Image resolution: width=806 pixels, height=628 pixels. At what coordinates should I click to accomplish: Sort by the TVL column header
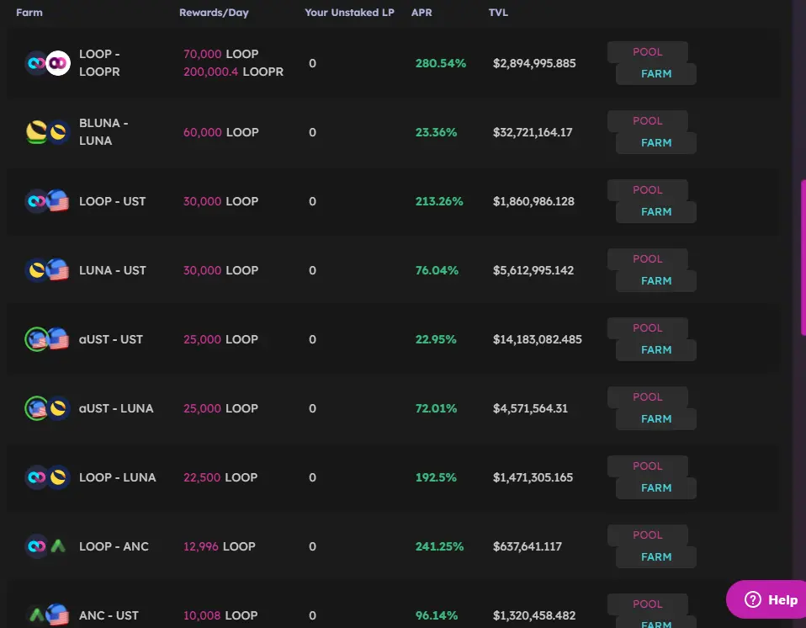click(498, 13)
